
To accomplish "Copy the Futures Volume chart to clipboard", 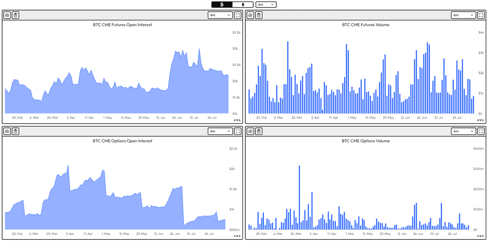I will point(259,15).
